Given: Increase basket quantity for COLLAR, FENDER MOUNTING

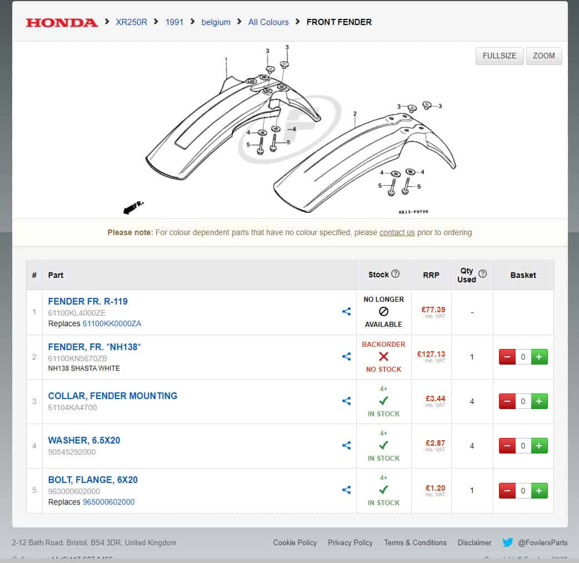Looking at the screenshot, I should [x=539, y=401].
